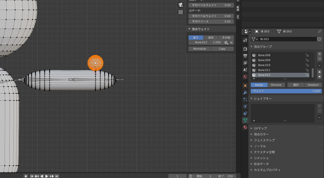Click the ウェイト 1.000 slider

click(x=286, y=91)
